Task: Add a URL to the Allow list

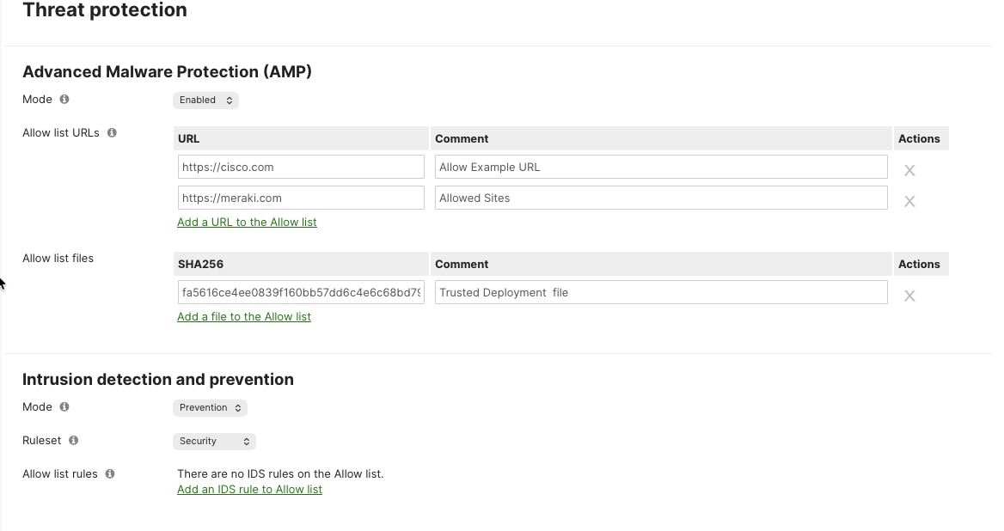Action: pos(247,222)
